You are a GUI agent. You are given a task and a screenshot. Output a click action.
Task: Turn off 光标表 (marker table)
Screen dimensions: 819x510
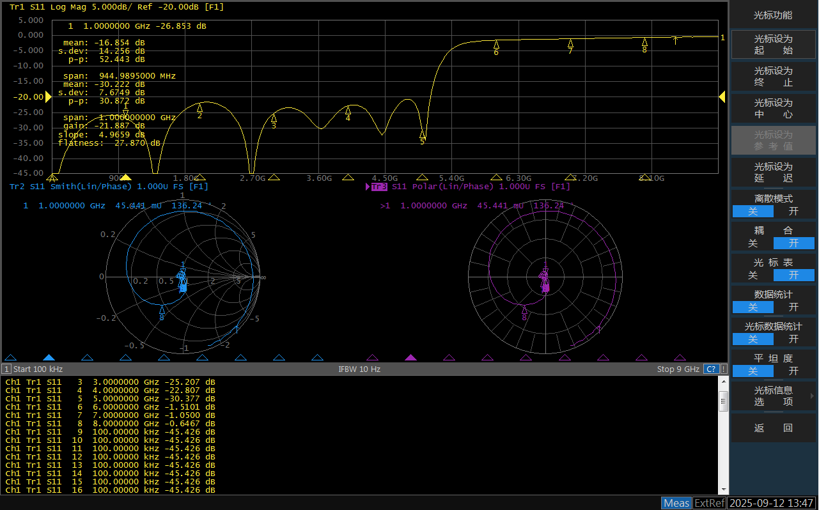click(753, 275)
